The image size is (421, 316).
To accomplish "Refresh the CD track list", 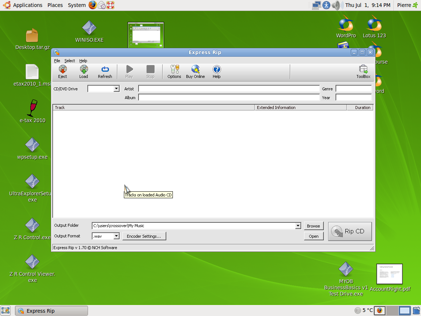I will (x=105, y=72).
